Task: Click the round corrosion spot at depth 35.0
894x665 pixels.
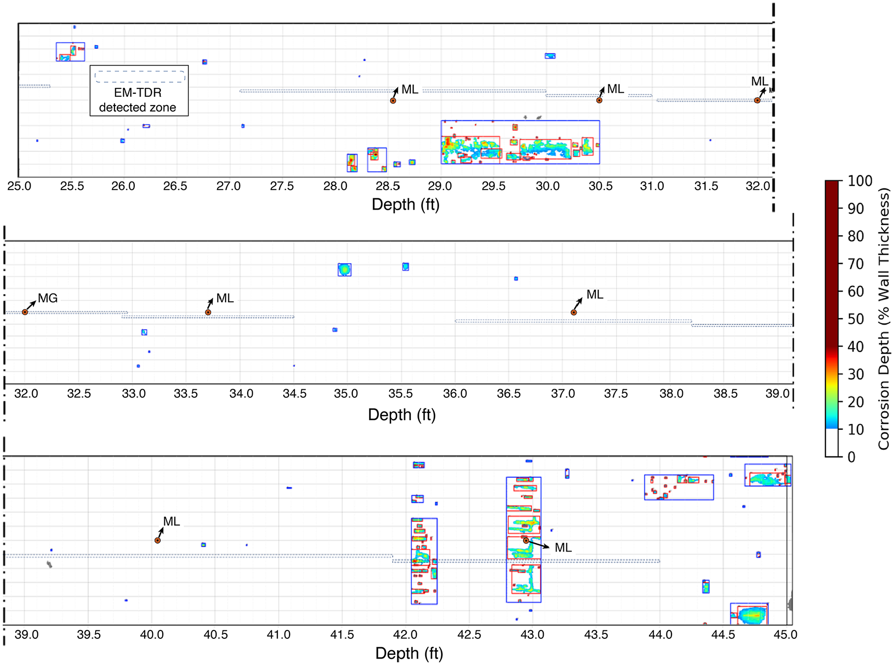Action: 344,270
